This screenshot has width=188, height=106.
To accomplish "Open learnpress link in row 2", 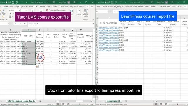I will click(x=109, y=28).
